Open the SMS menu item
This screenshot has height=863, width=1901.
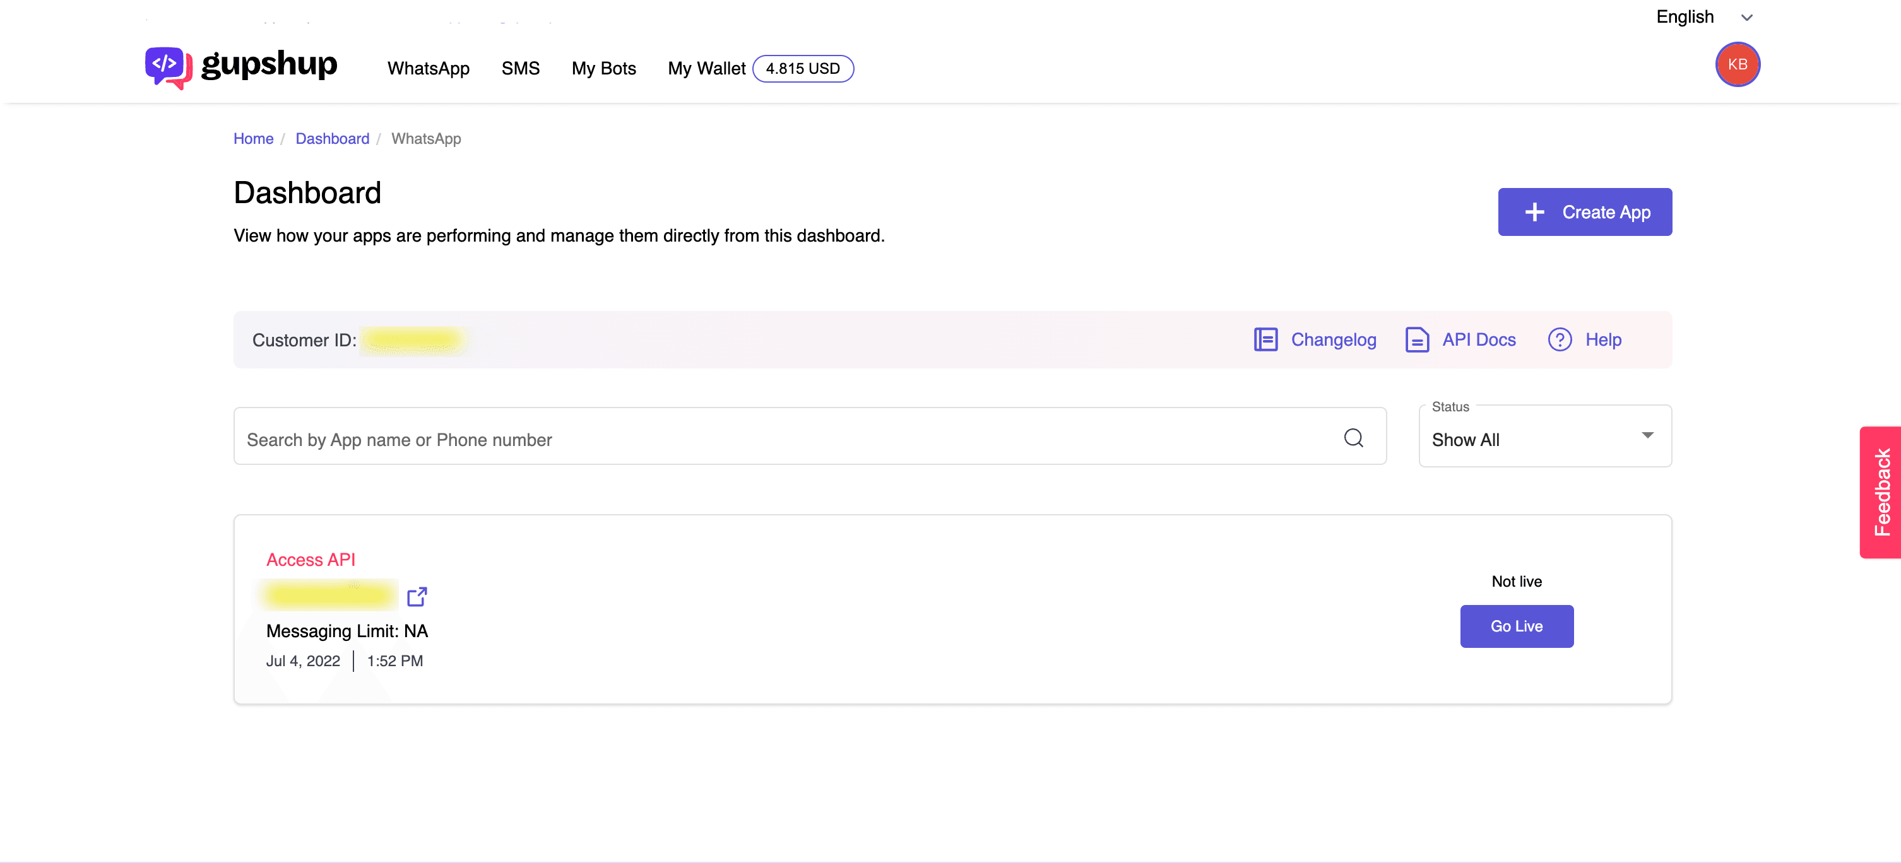[x=520, y=69]
